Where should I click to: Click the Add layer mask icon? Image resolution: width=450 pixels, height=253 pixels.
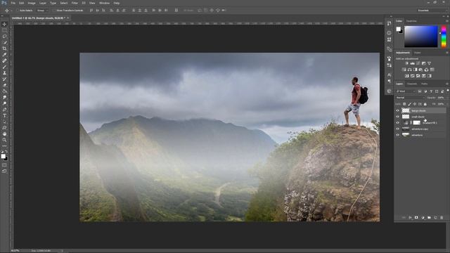pyautogui.click(x=416, y=218)
